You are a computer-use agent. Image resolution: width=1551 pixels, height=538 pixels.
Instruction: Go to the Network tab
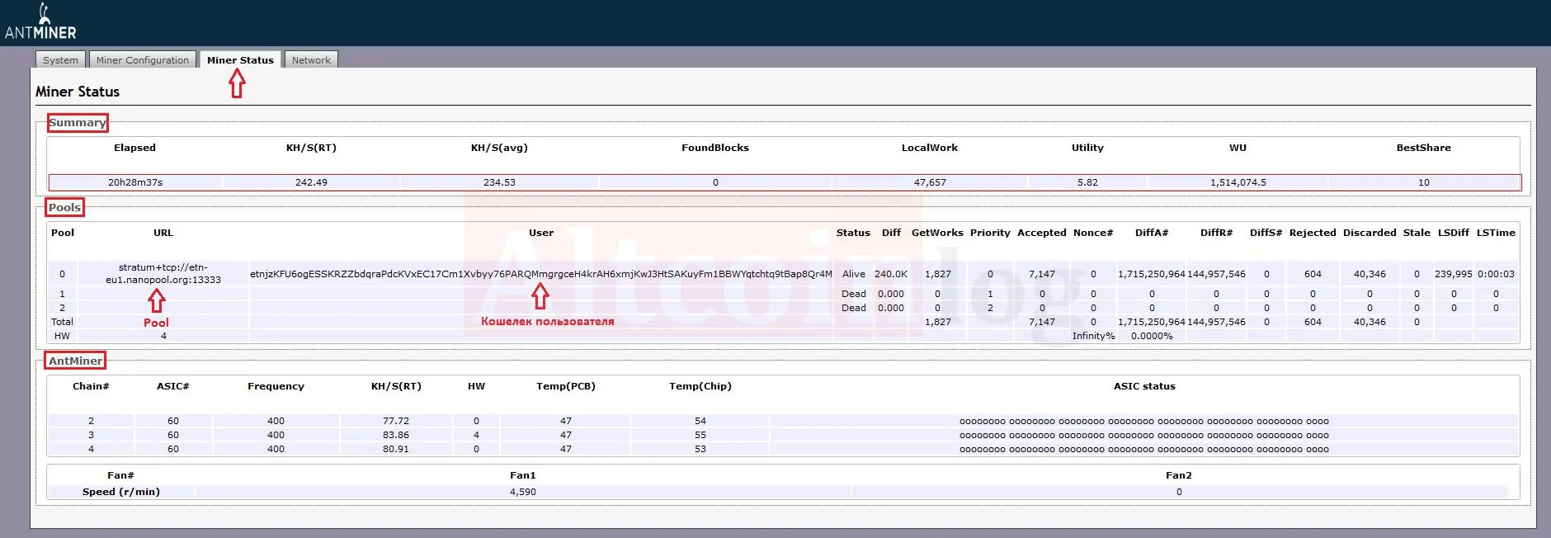pyautogui.click(x=311, y=59)
